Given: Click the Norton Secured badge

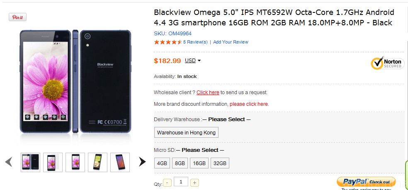Looking at the screenshot, I should [387, 63].
